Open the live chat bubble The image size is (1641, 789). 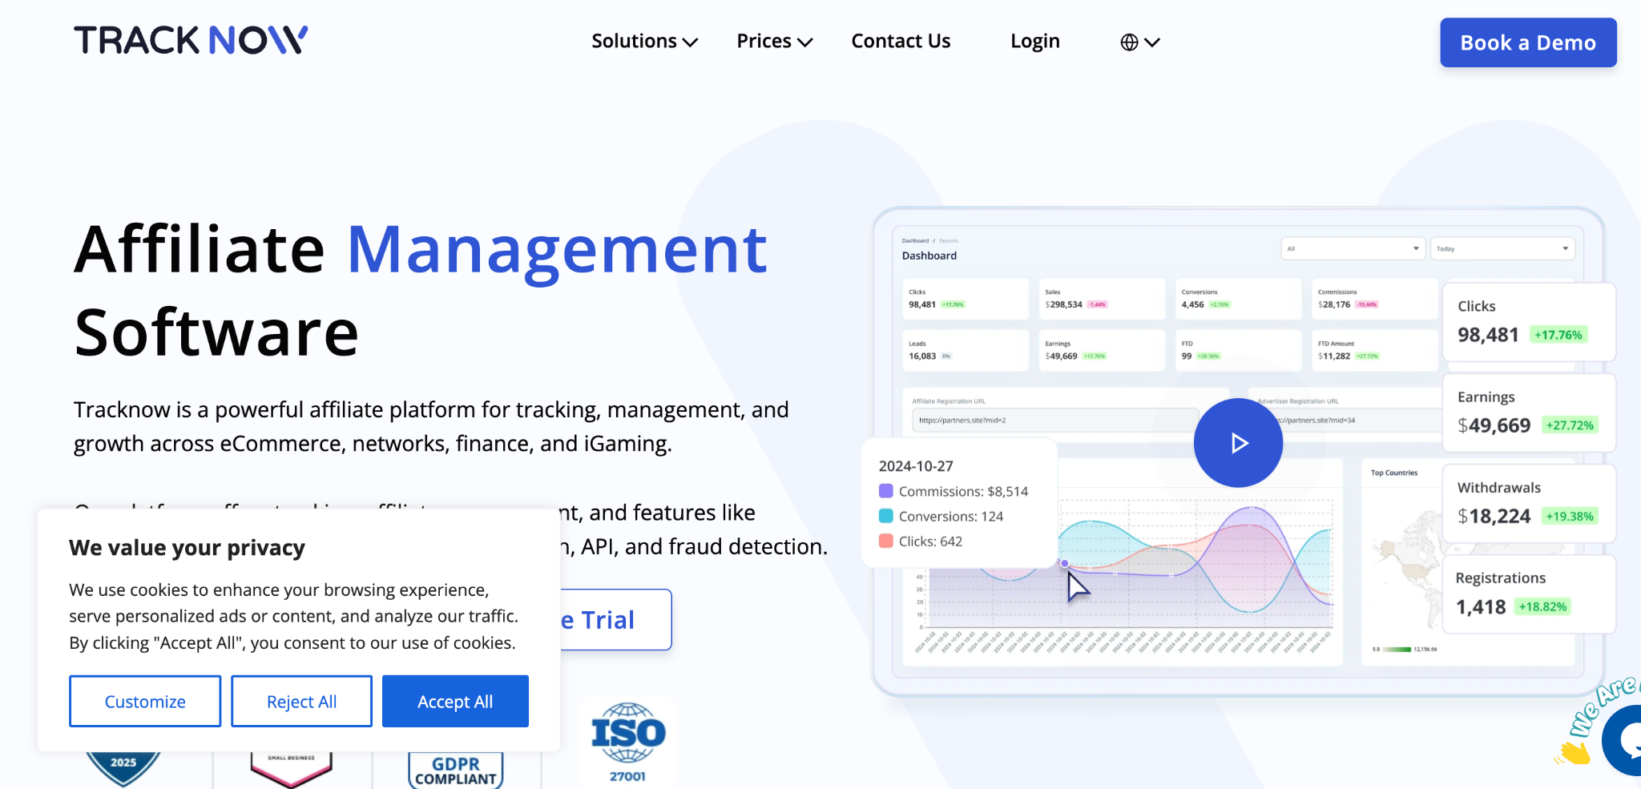1623,741
